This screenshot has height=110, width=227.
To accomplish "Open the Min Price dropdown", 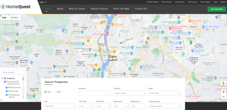I will tap(86, 106).
